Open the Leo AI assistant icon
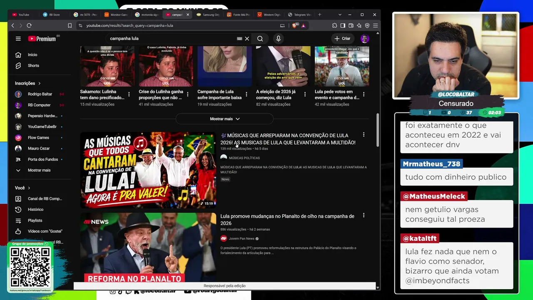Viewport: 533px width, 300px height. coord(359,25)
